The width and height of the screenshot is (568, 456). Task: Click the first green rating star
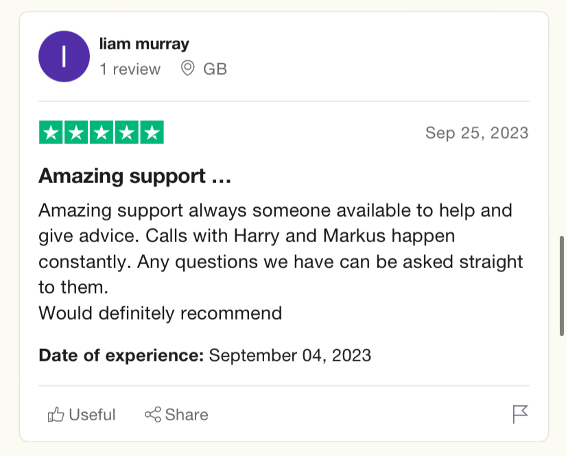51,132
